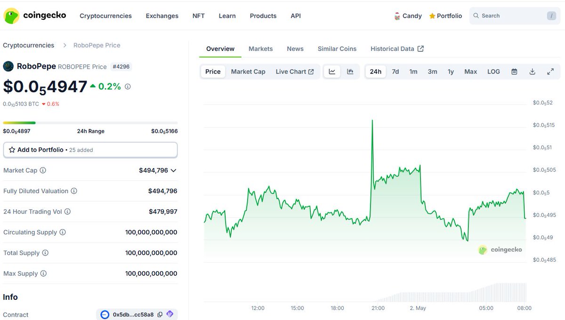Click the $0.0₅4947 price value
565x320 pixels.
[x=45, y=87]
